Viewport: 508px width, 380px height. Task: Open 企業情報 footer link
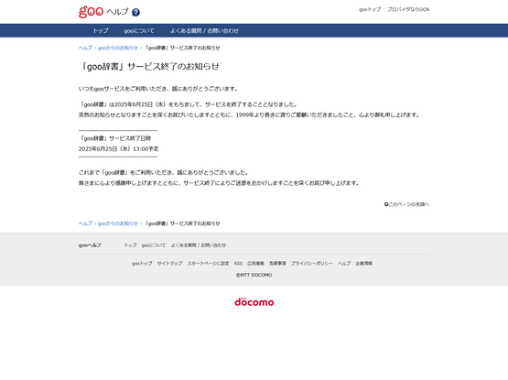click(363, 264)
